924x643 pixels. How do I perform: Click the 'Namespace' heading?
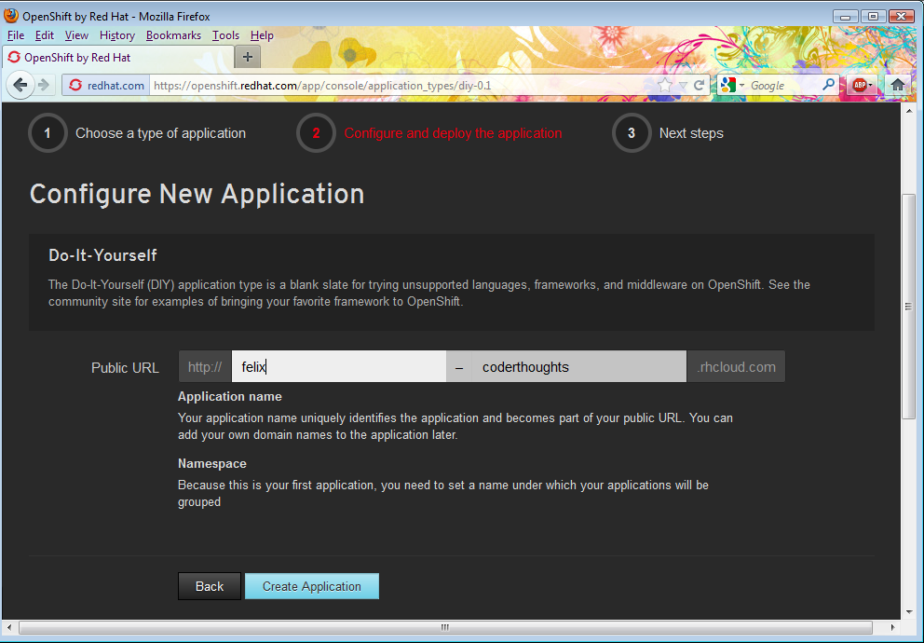[x=212, y=464]
